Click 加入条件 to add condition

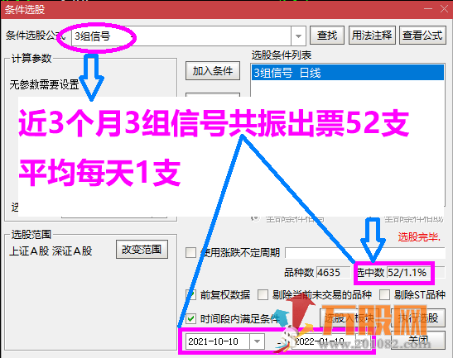pyautogui.click(x=213, y=70)
